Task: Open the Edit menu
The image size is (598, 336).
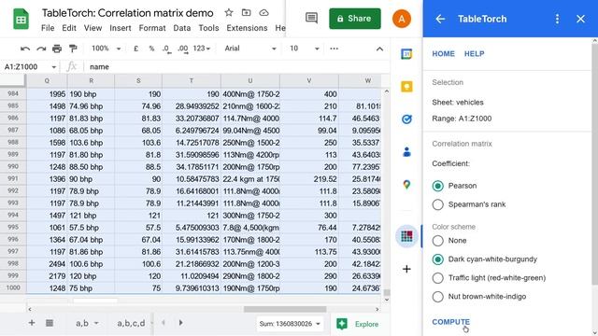Action: (69, 28)
